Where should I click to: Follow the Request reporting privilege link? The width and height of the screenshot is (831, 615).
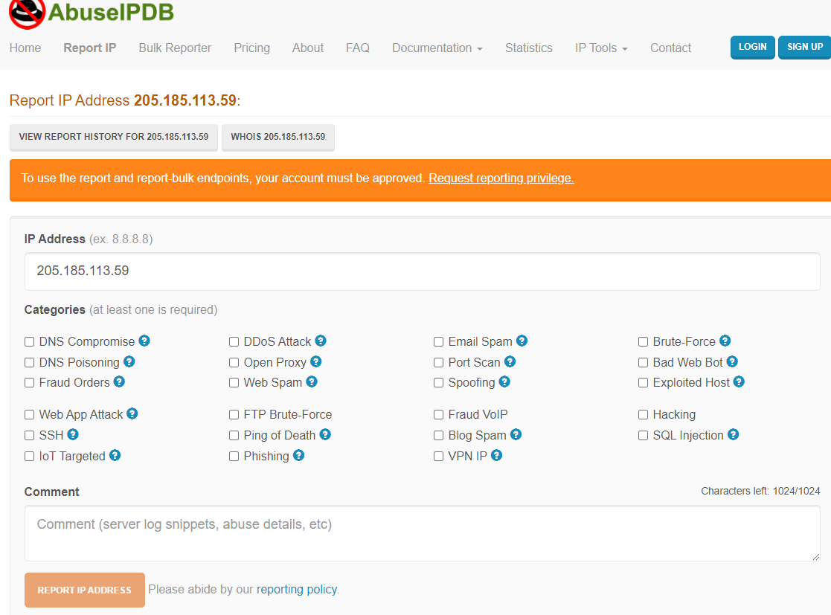tap(501, 178)
